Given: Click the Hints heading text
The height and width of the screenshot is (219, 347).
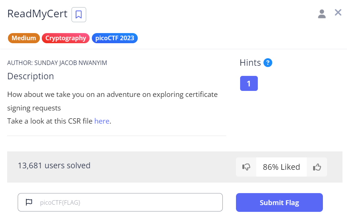Looking at the screenshot, I should coord(250,63).
